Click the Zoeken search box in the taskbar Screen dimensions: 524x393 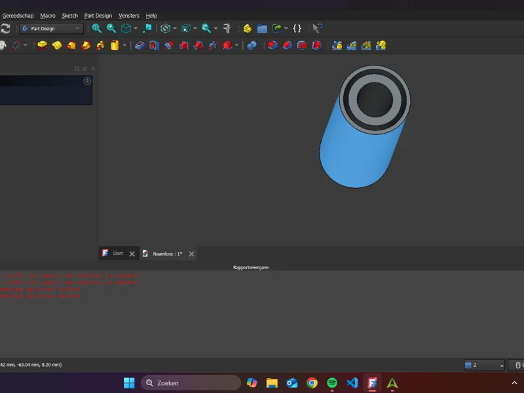(x=191, y=383)
